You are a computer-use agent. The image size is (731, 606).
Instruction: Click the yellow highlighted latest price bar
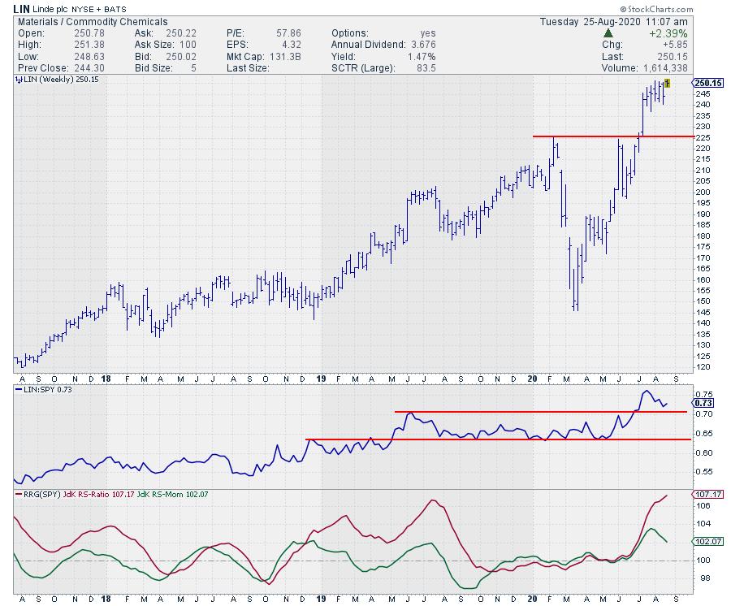tap(666, 83)
